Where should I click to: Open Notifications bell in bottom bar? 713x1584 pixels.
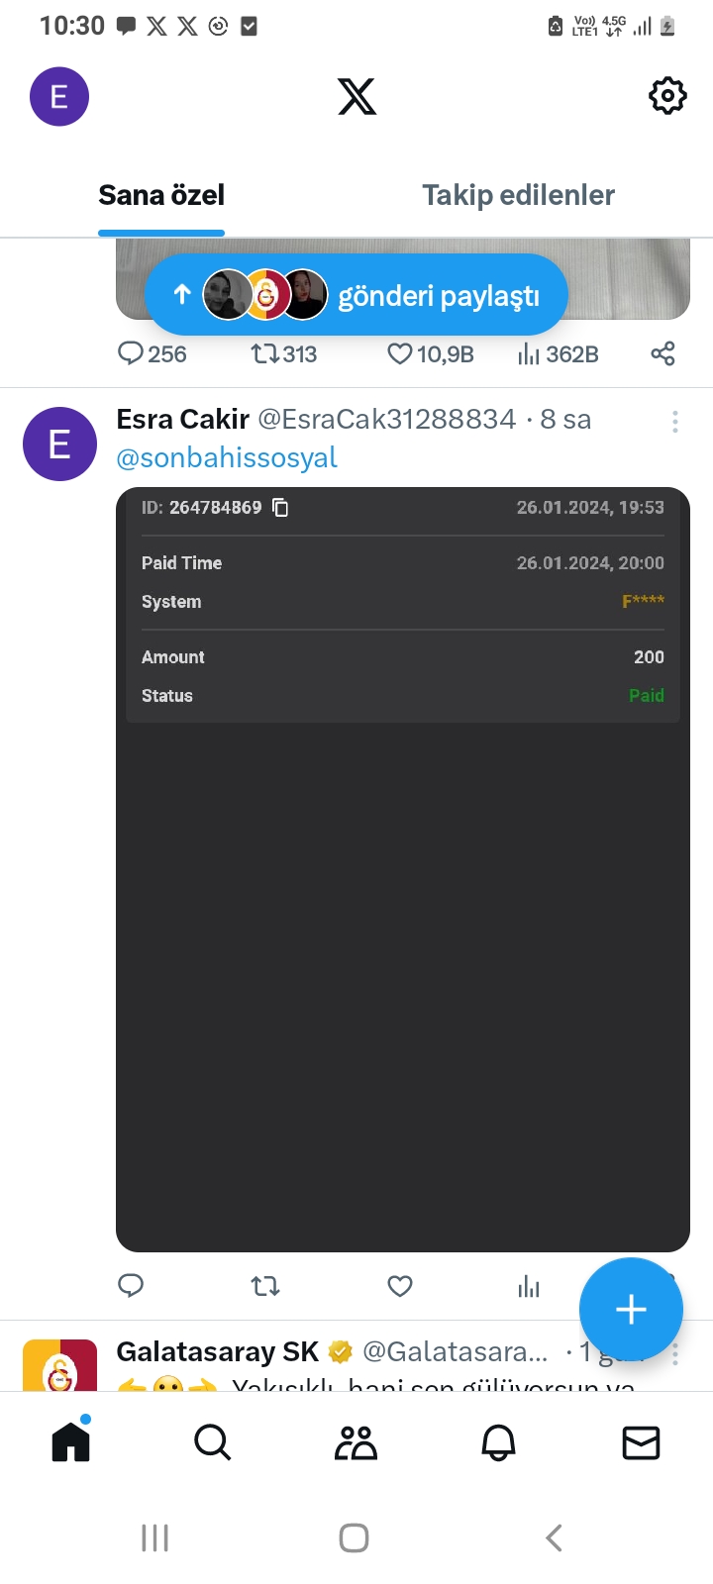[x=498, y=1443]
